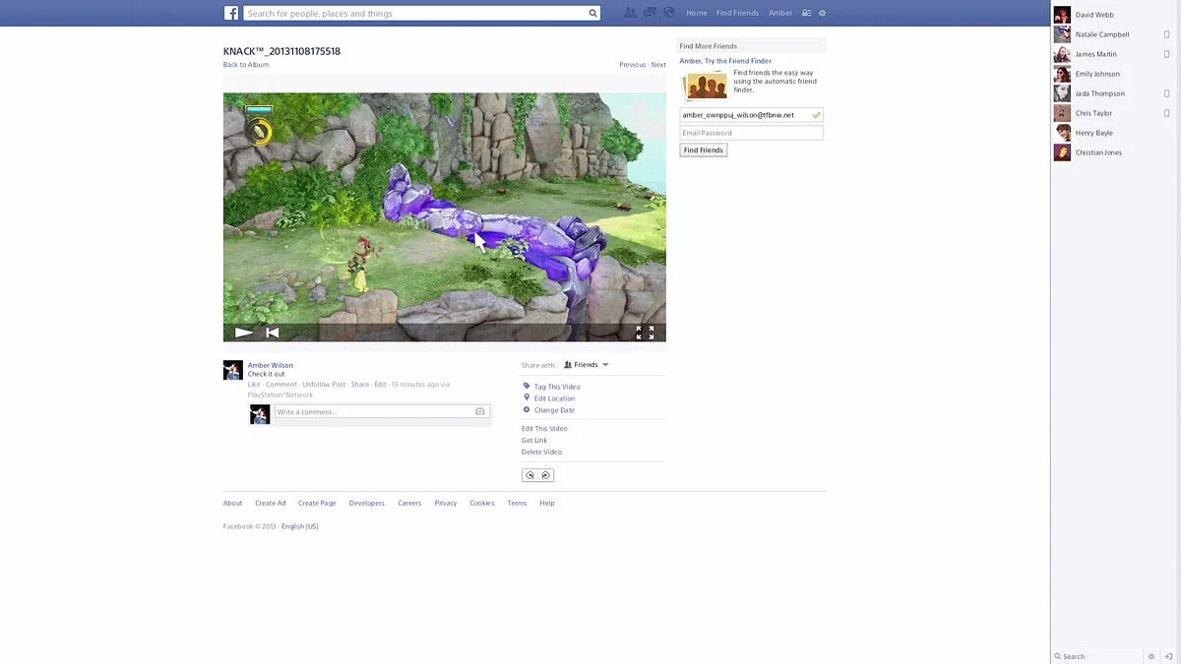The height and width of the screenshot is (664, 1181).
Task: Rotate video right button
Action: point(546,475)
